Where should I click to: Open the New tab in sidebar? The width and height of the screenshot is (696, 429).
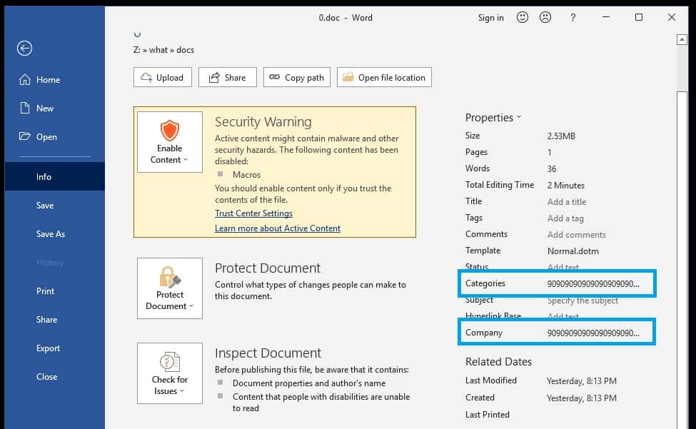(x=44, y=108)
